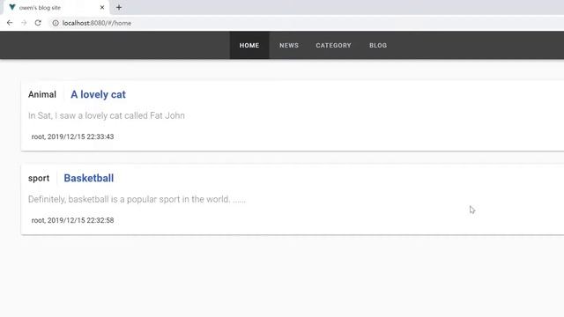Close the owen's blog site tab

pos(102,7)
